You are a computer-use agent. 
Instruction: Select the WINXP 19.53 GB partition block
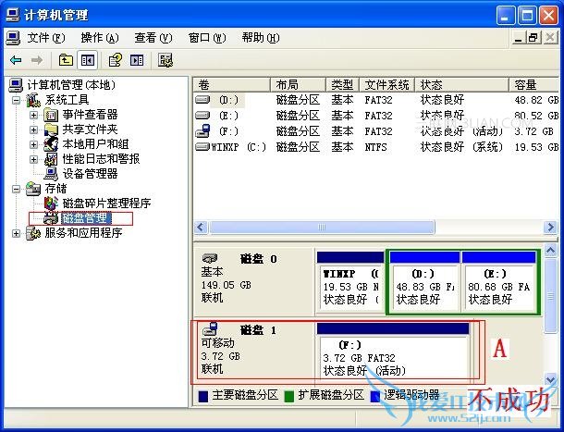coord(350,282)
